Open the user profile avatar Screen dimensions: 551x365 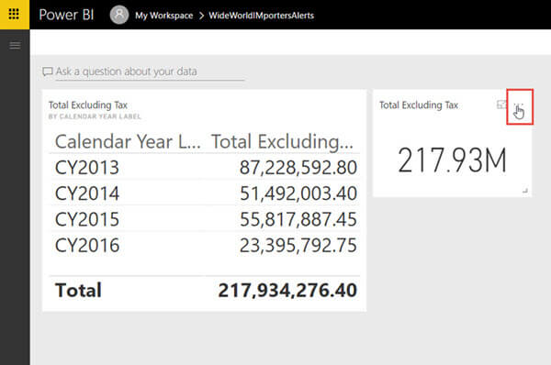119,15
